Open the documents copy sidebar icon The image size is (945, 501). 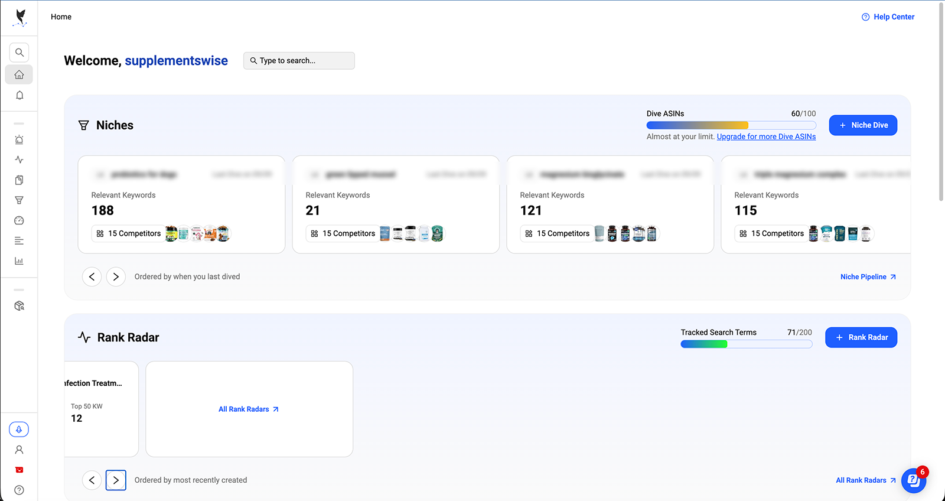[x=19, y=180]
